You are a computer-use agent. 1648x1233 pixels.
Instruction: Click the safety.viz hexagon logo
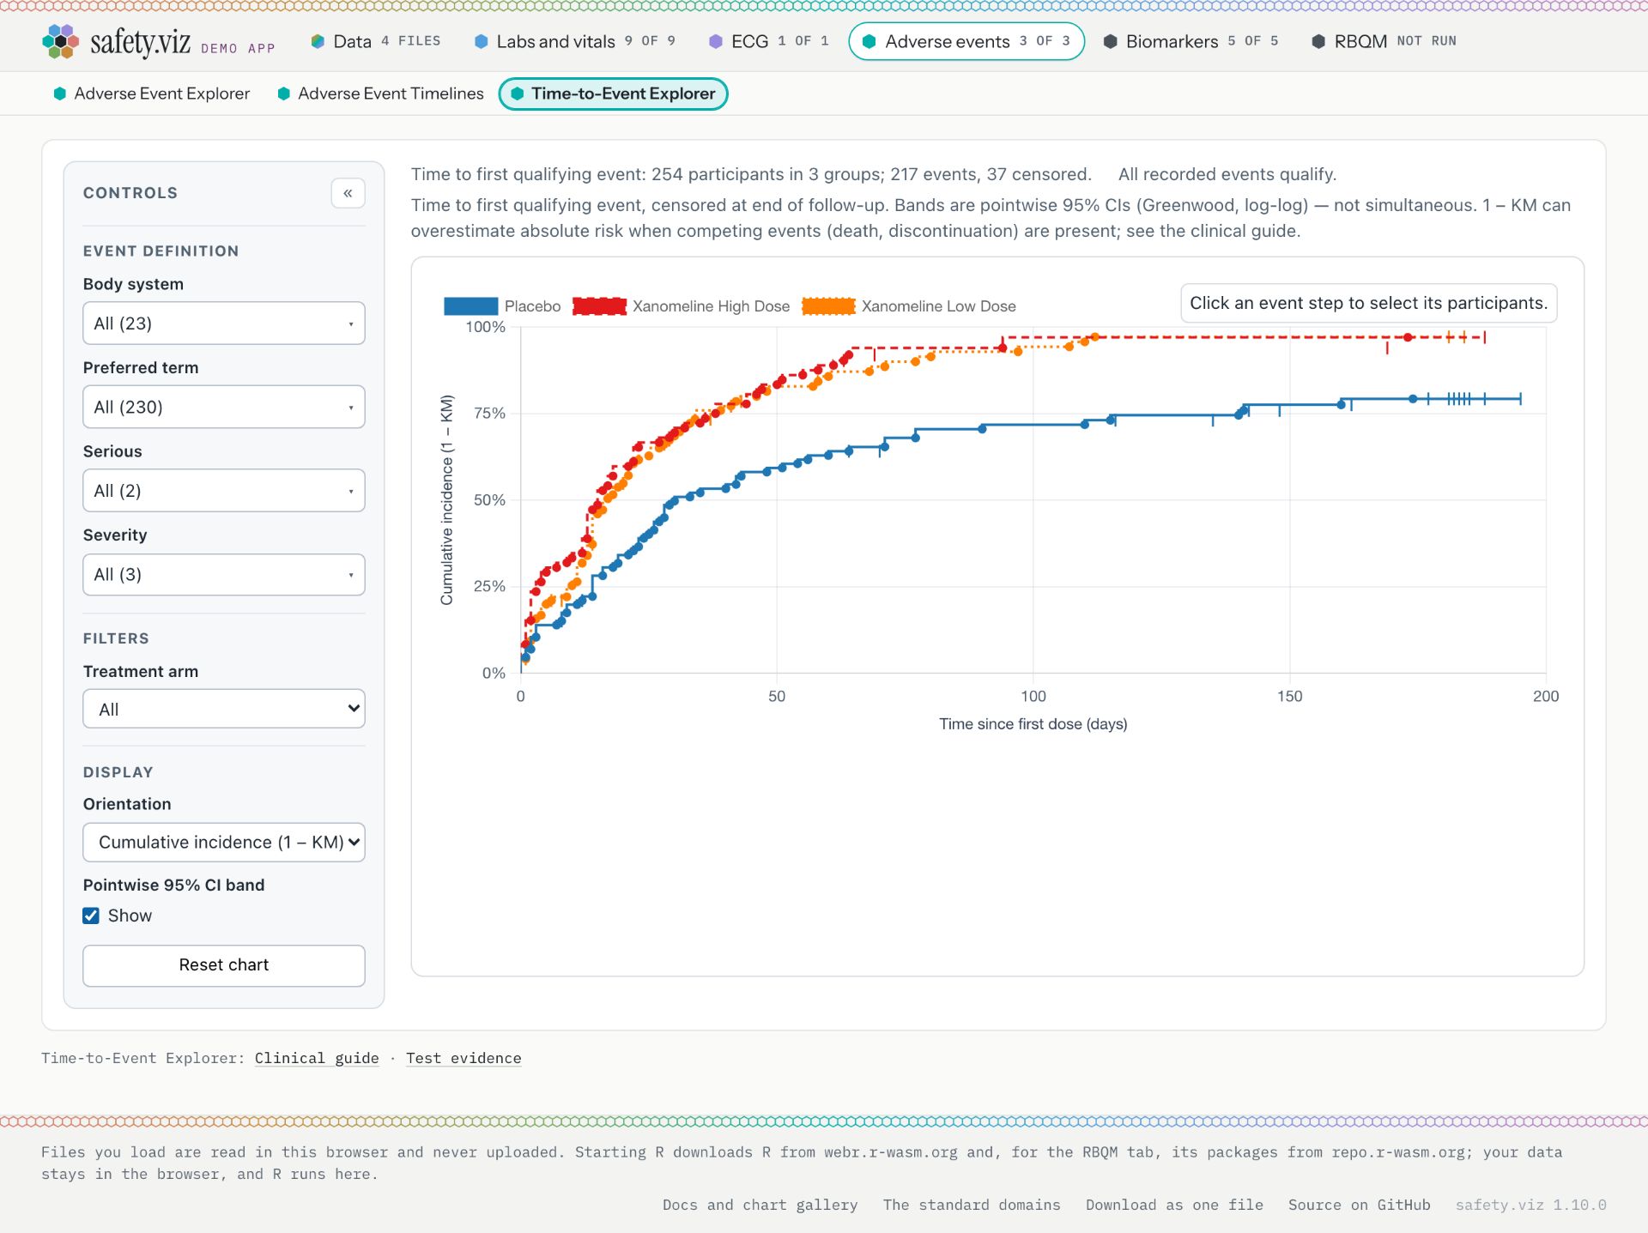click(60, 41)
